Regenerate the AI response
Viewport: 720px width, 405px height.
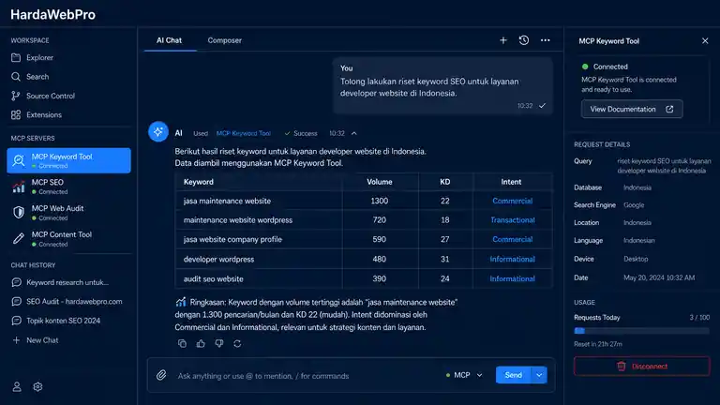pyautogui.click(x=237, y=343)
